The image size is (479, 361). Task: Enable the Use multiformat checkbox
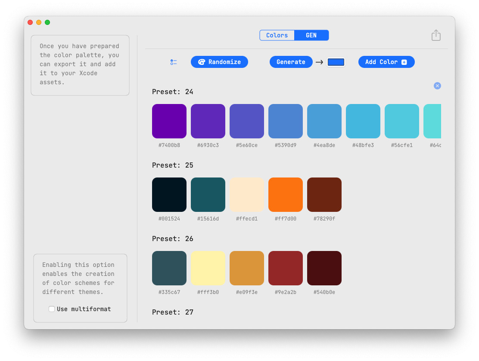(x=52, y=309)
